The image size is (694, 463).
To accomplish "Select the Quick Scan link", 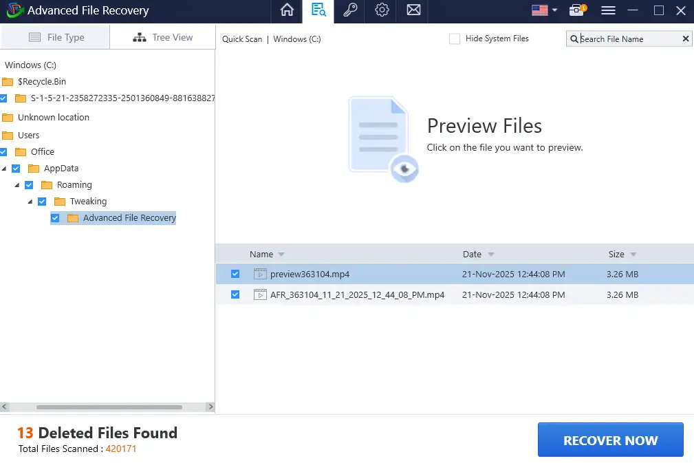I will tap(241, 39).
